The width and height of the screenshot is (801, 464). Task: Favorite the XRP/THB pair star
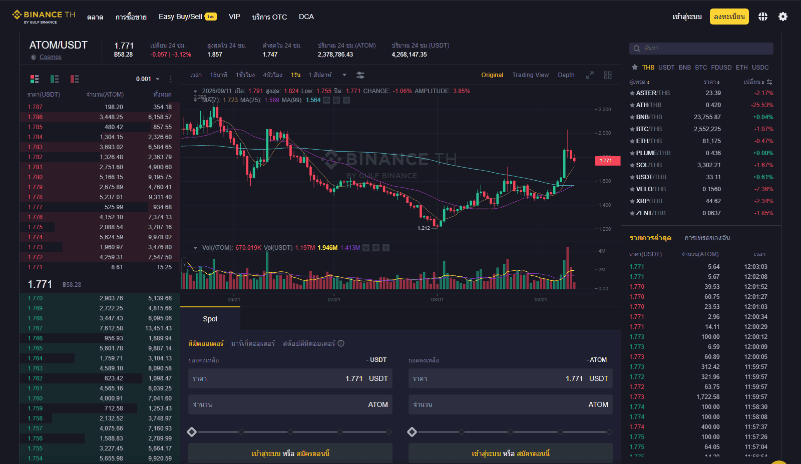pyautogui.click(x=632, y=201)
